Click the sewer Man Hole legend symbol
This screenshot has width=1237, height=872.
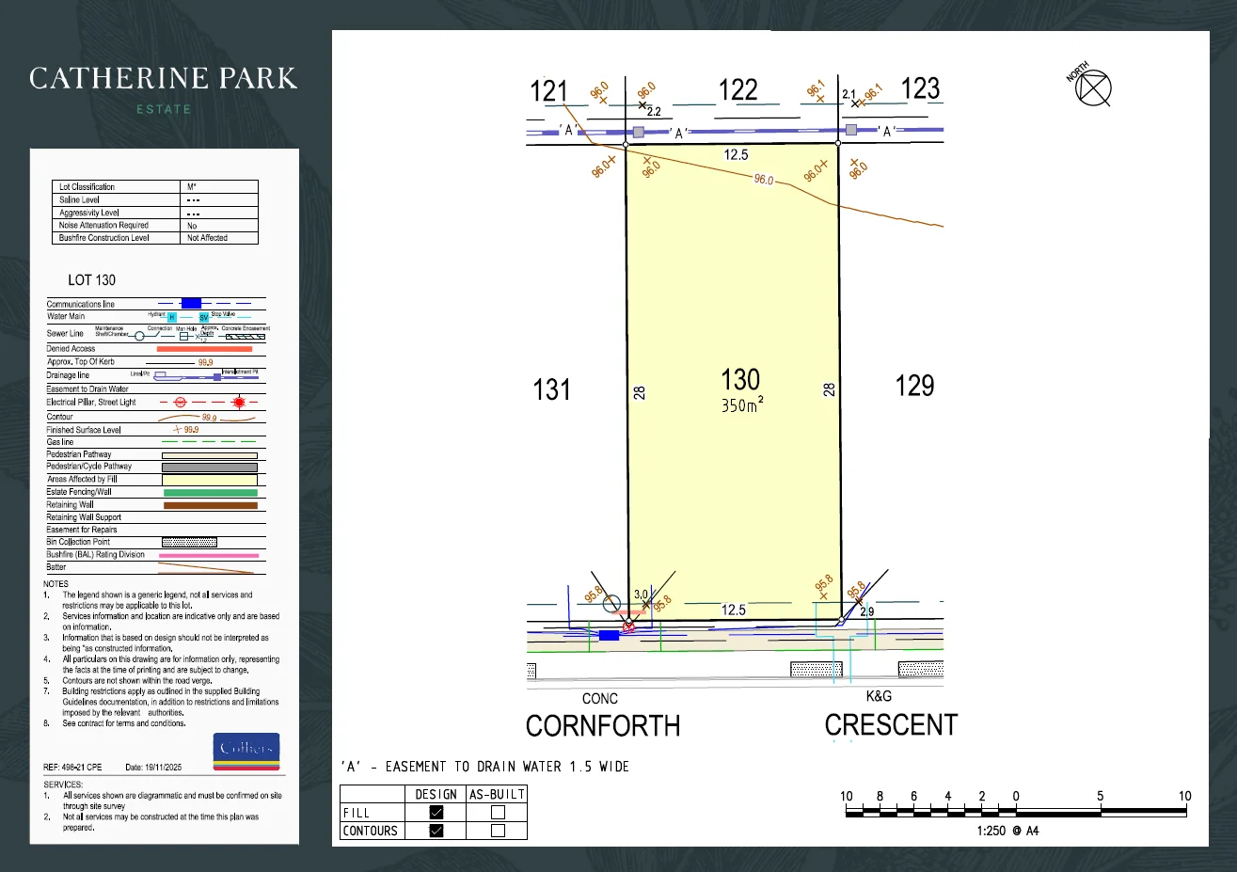pos(184,336)
